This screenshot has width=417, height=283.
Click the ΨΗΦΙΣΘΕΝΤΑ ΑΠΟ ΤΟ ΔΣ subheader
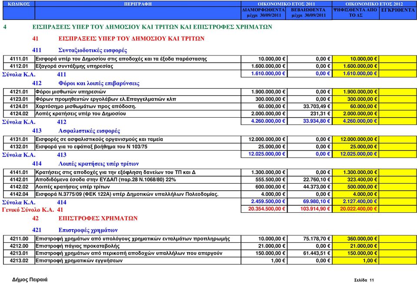coord(356,13)
